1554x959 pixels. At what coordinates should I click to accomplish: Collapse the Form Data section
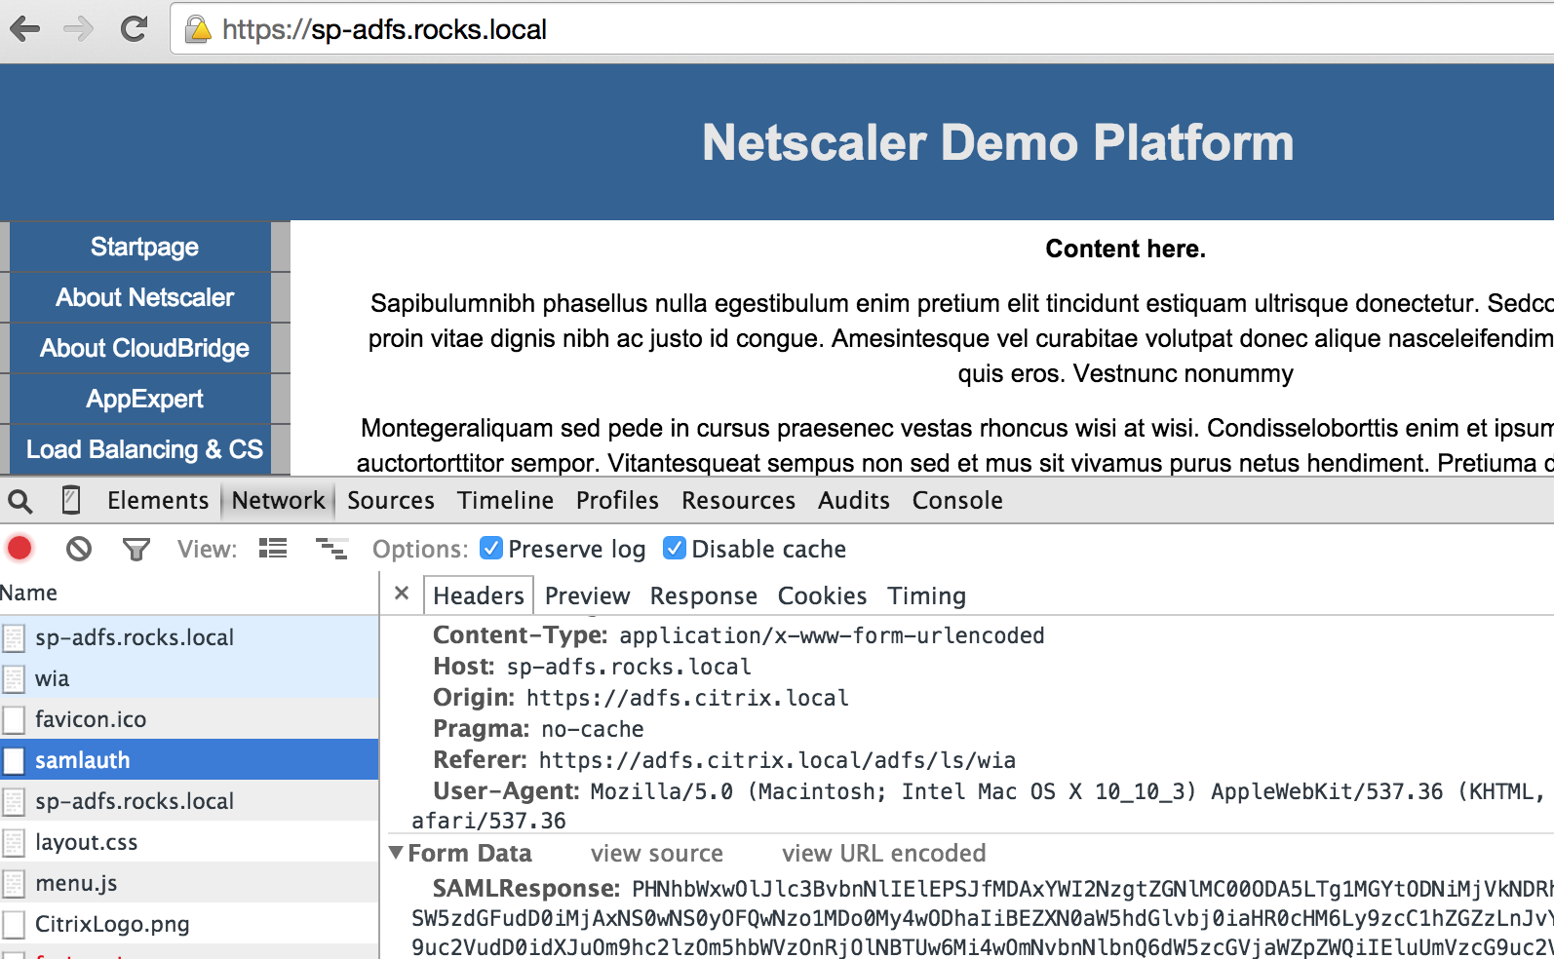pyautogui.click(x=396, y=853)
